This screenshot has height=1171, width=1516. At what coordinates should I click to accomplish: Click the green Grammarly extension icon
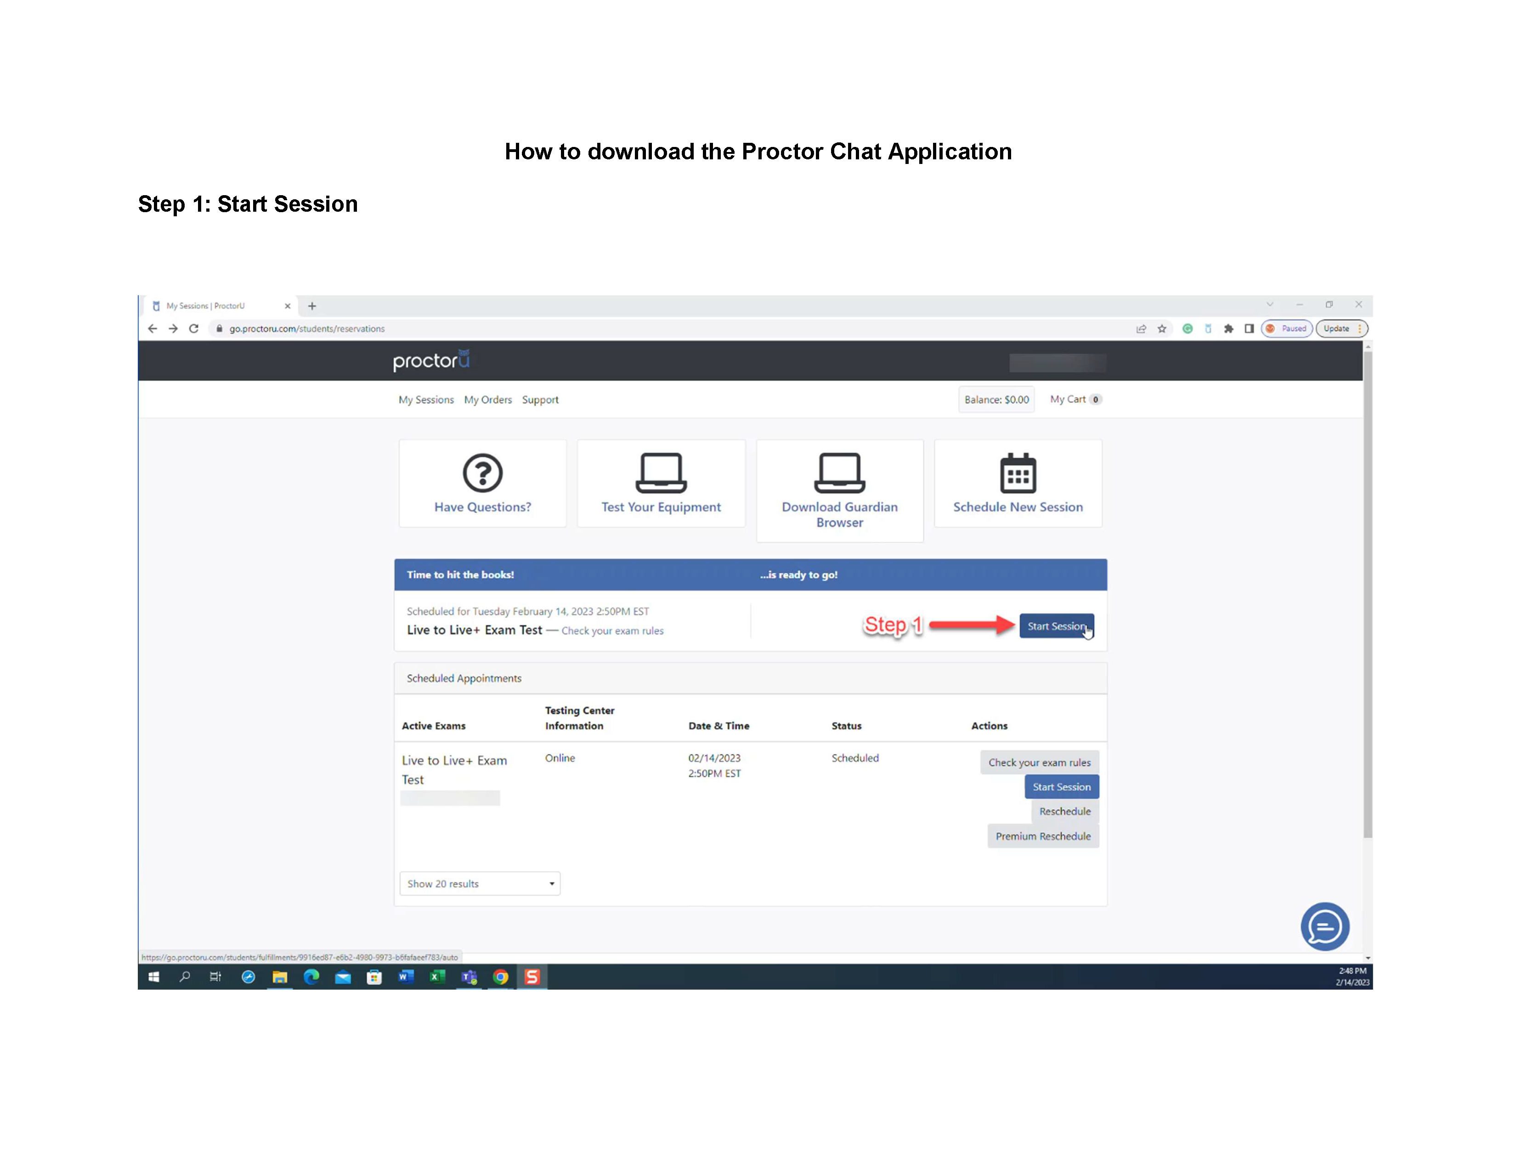[1187, 329]
